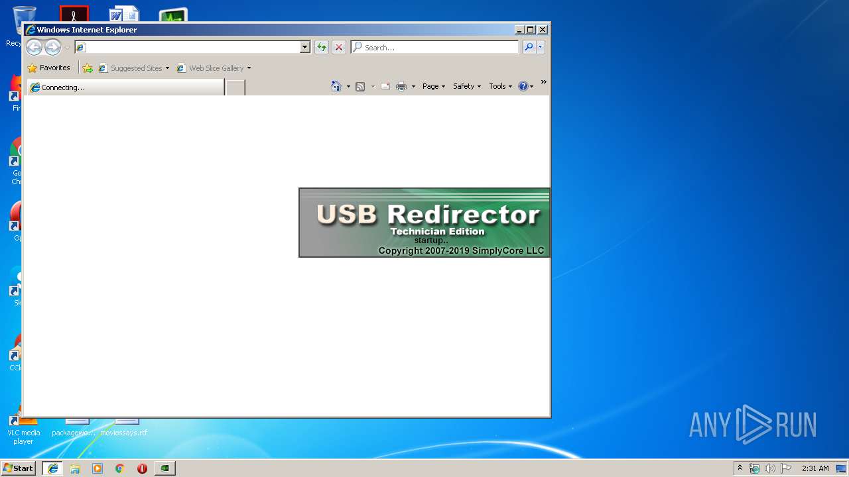The image size is (849, 477).
Task: Click the Home page icon
Action: coord(336,86)
